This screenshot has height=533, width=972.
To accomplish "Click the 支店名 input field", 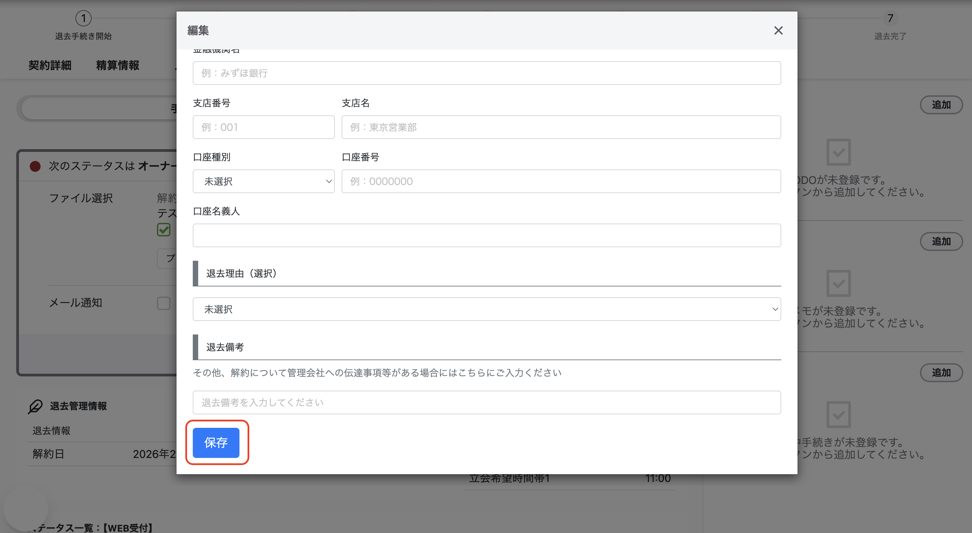I will pos(561,127).
